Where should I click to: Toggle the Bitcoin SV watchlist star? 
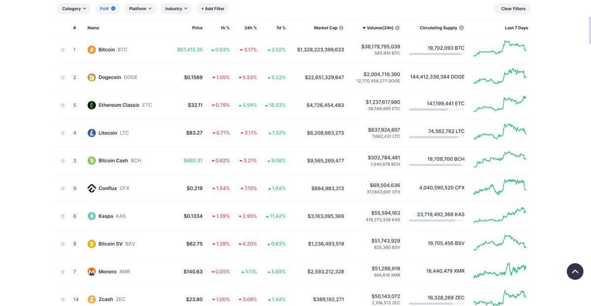point(63,244)
